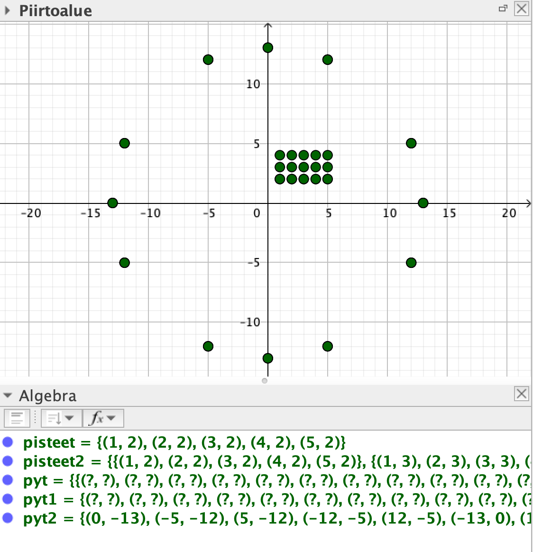This screenshot has width=533, height=552.
Task: Hide the pisteet list via its blue dot
Action: pyautogui.click(x=8, y=442)
